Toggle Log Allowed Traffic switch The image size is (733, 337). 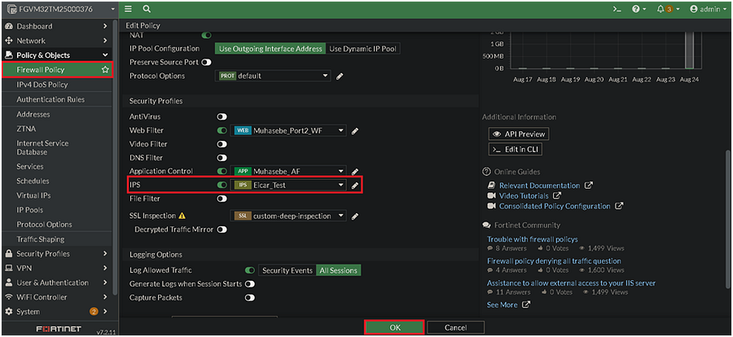coord(250,270)
